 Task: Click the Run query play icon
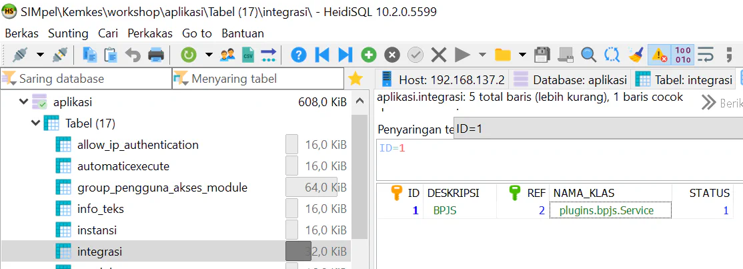click(x=462, y=55)
